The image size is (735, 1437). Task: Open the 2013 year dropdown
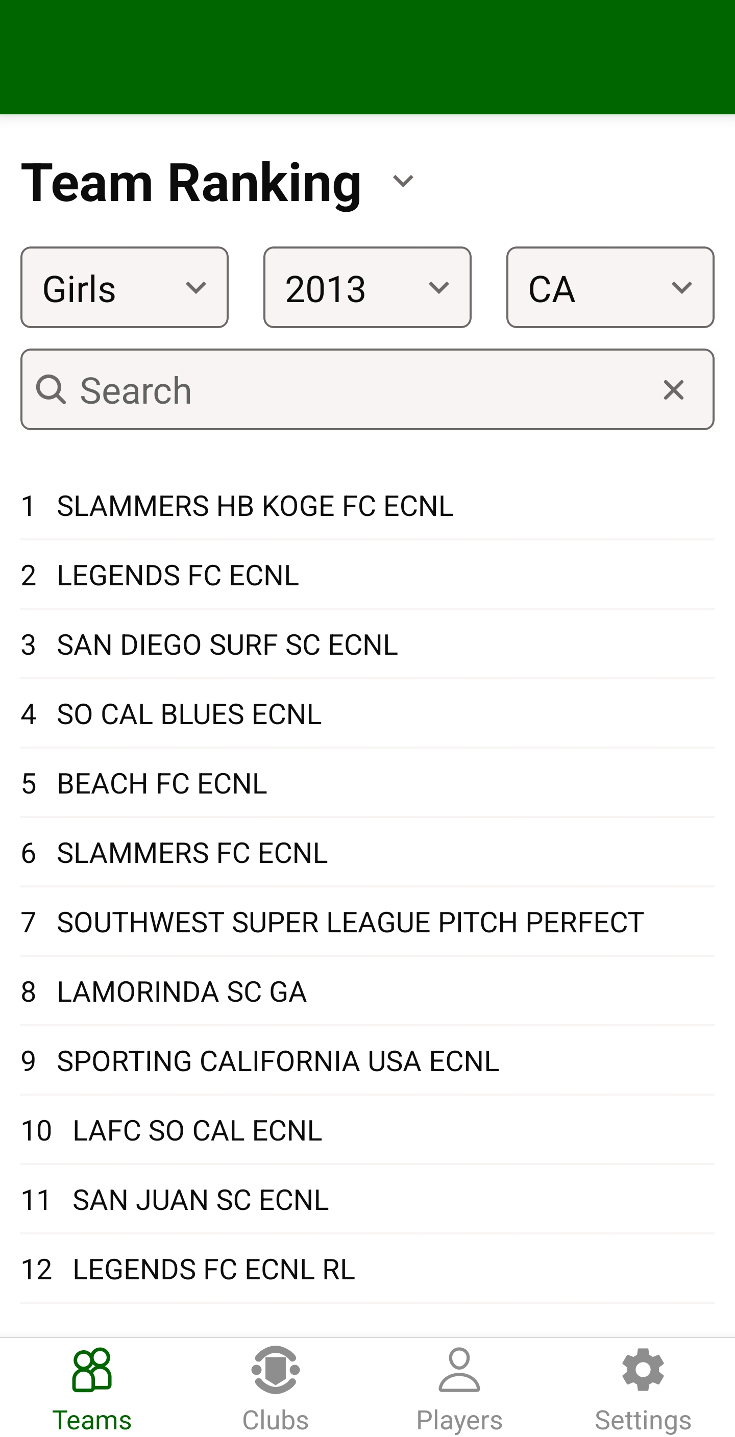click(x=367, y=288)
